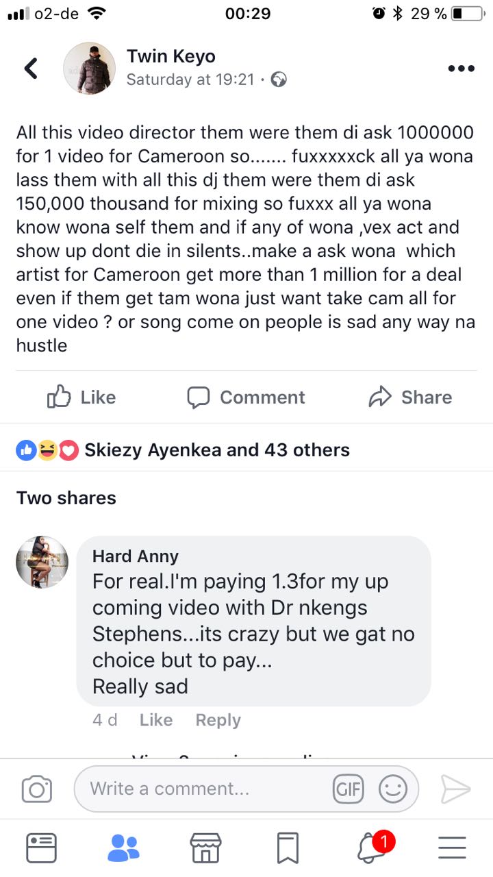Open the GIF picker icon
This screenshot has height=877, width=493.
pyautogui.click(x=348, y=789)
